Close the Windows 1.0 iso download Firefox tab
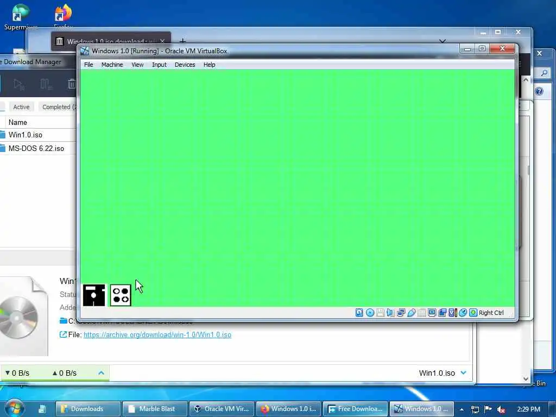This screenshot has height=417, width=556. pos(162,41)
